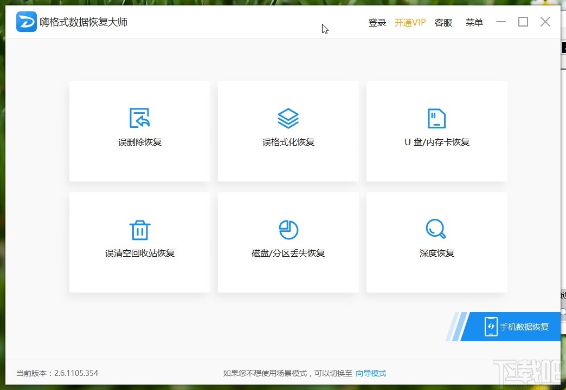The width and height of the screenshot is (566, 390).
Task: Select the 深度恢复 label
Action: [x=437, y=253]
